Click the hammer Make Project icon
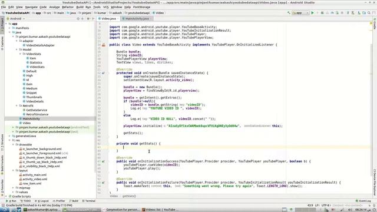 289,13
